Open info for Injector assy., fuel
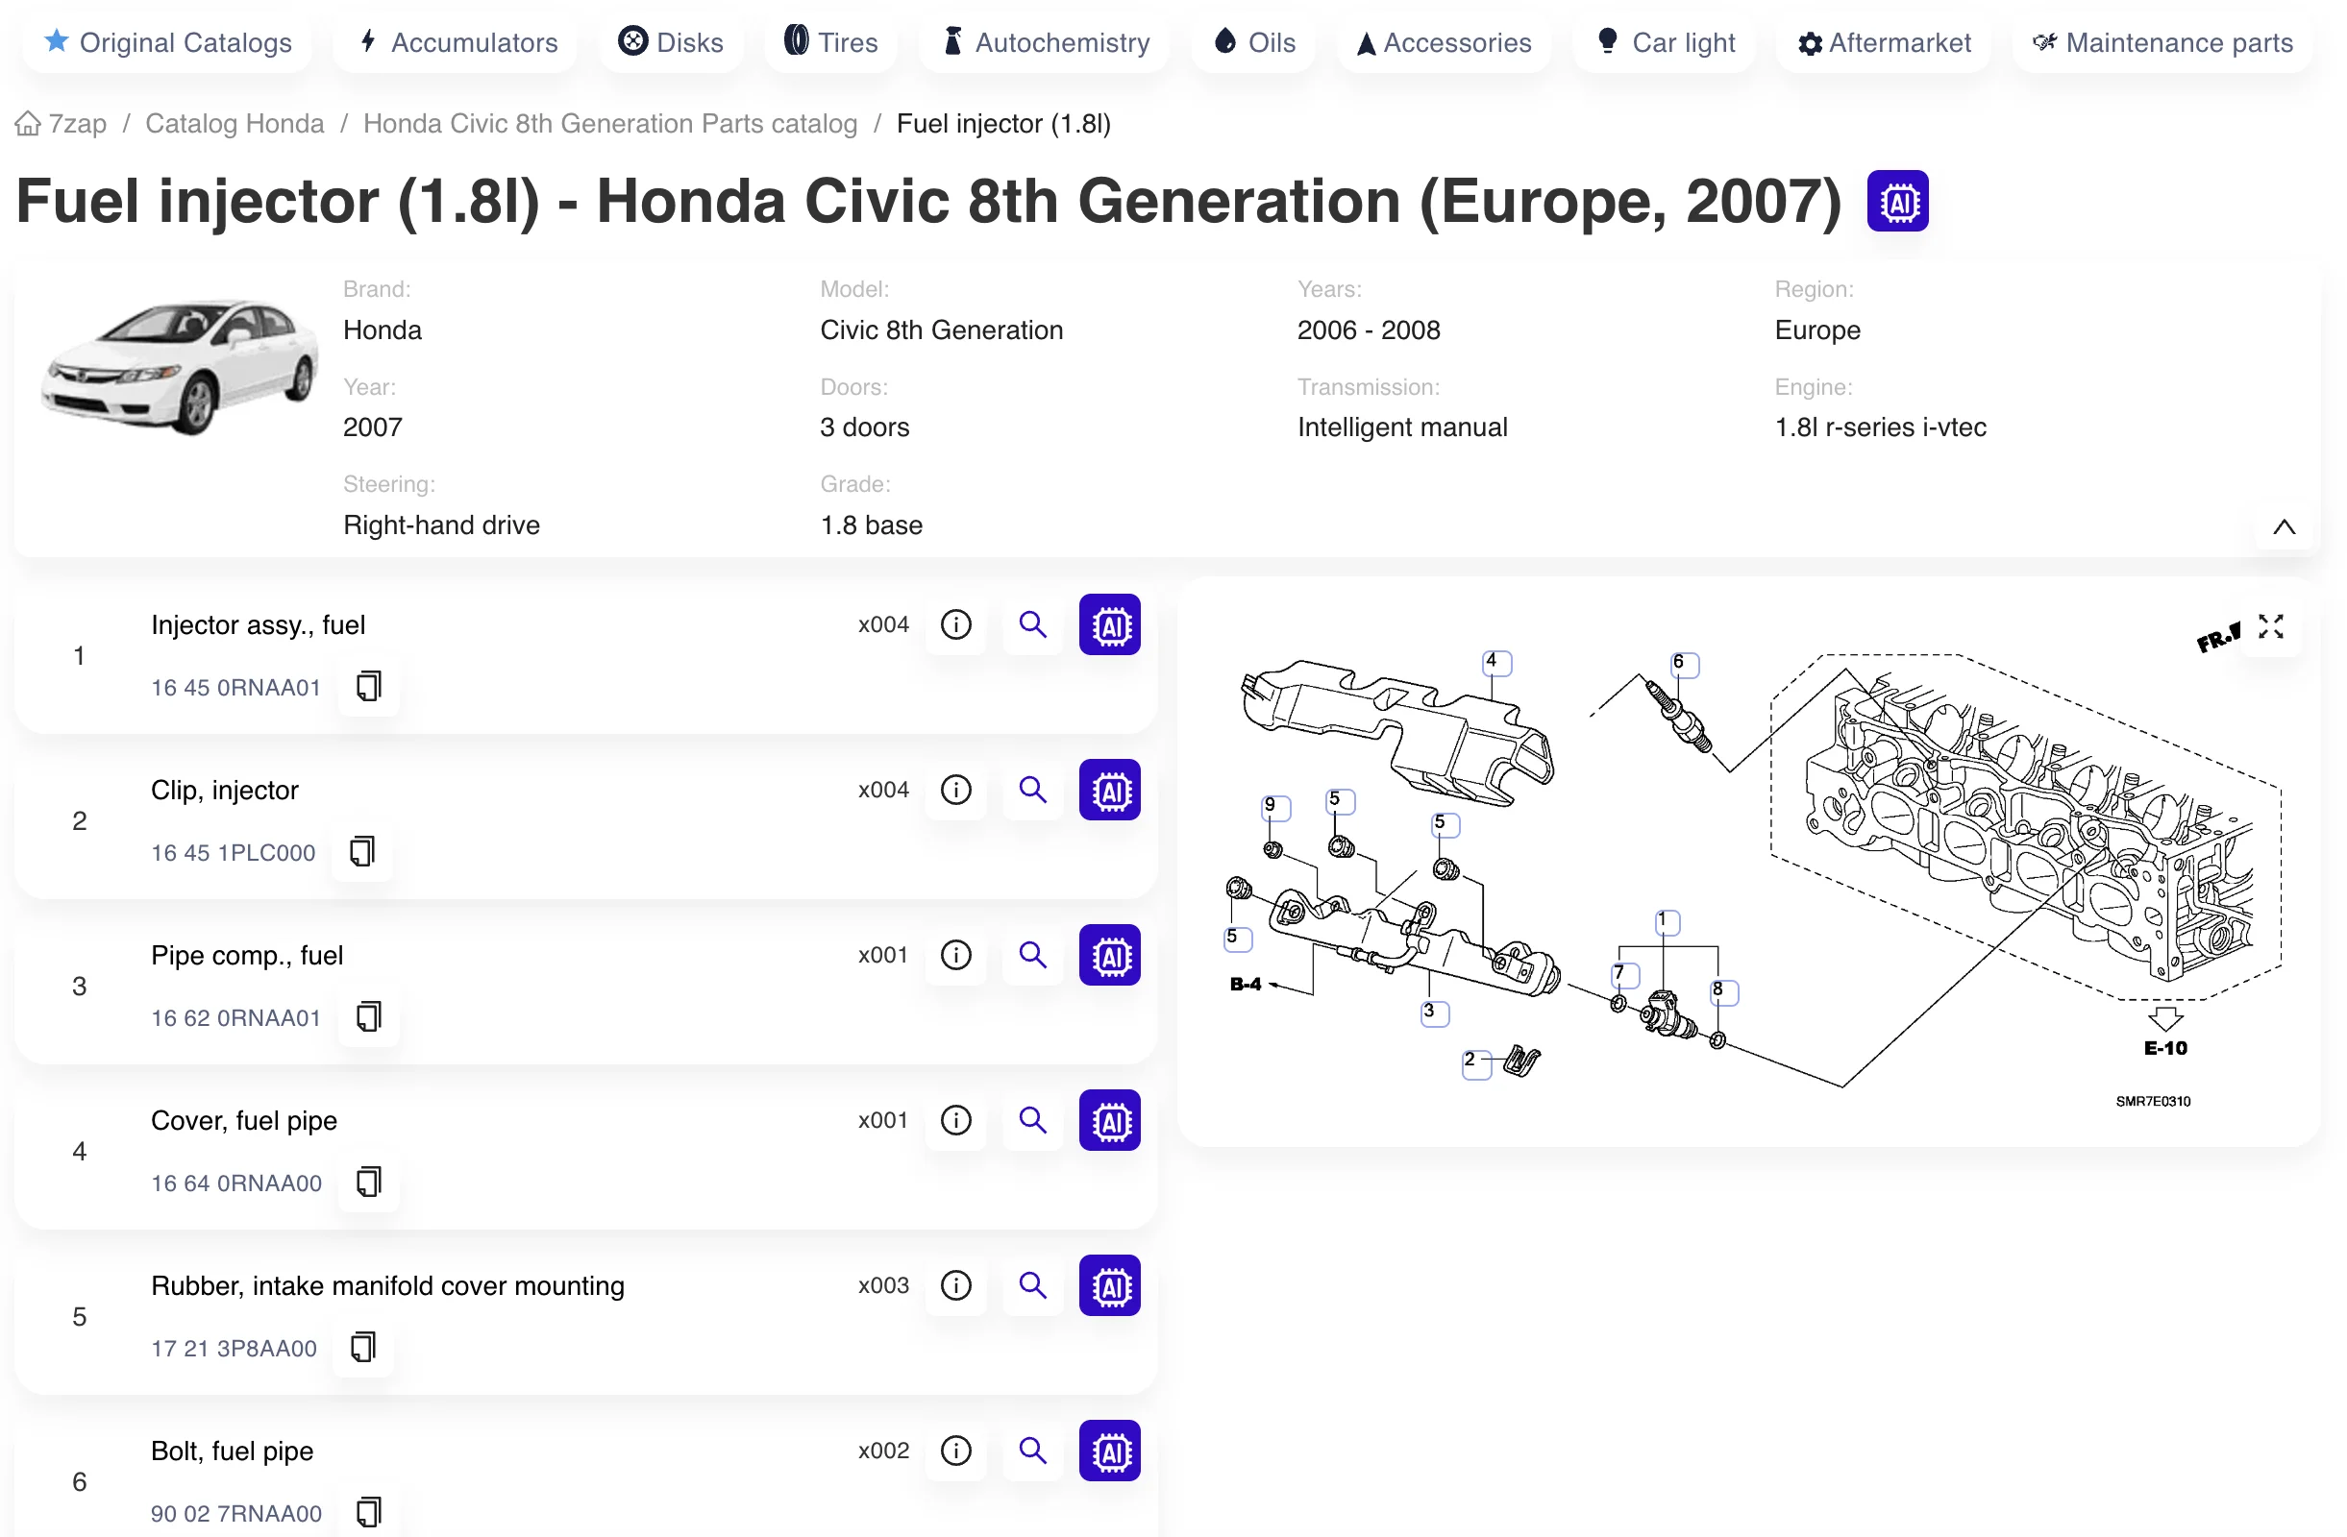 click(954, 624)
